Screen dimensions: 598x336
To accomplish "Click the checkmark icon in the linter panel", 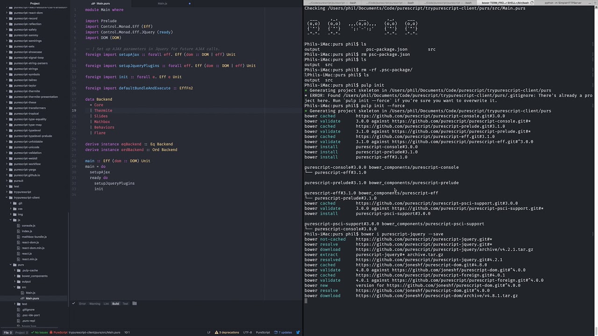I will coord(73,303).
